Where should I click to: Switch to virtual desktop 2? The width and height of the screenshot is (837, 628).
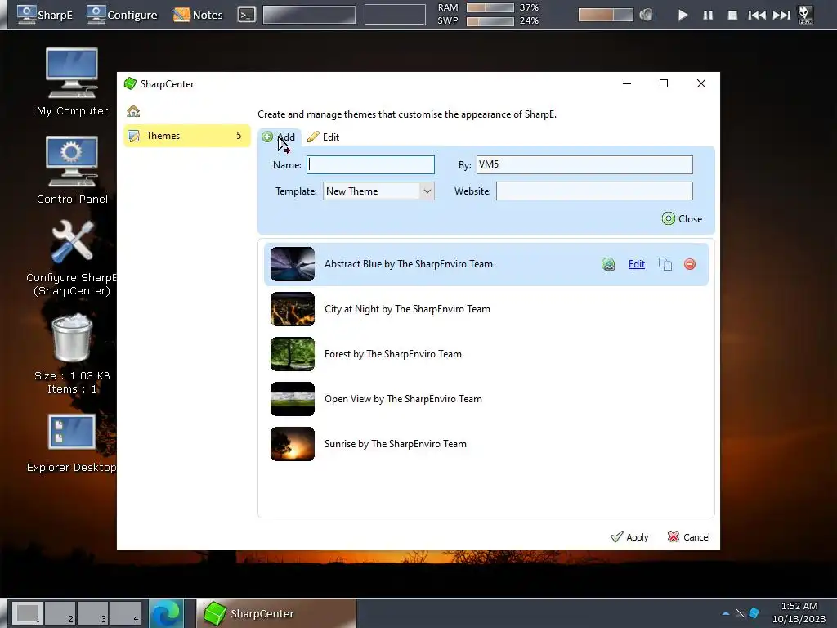pos(60,613)
